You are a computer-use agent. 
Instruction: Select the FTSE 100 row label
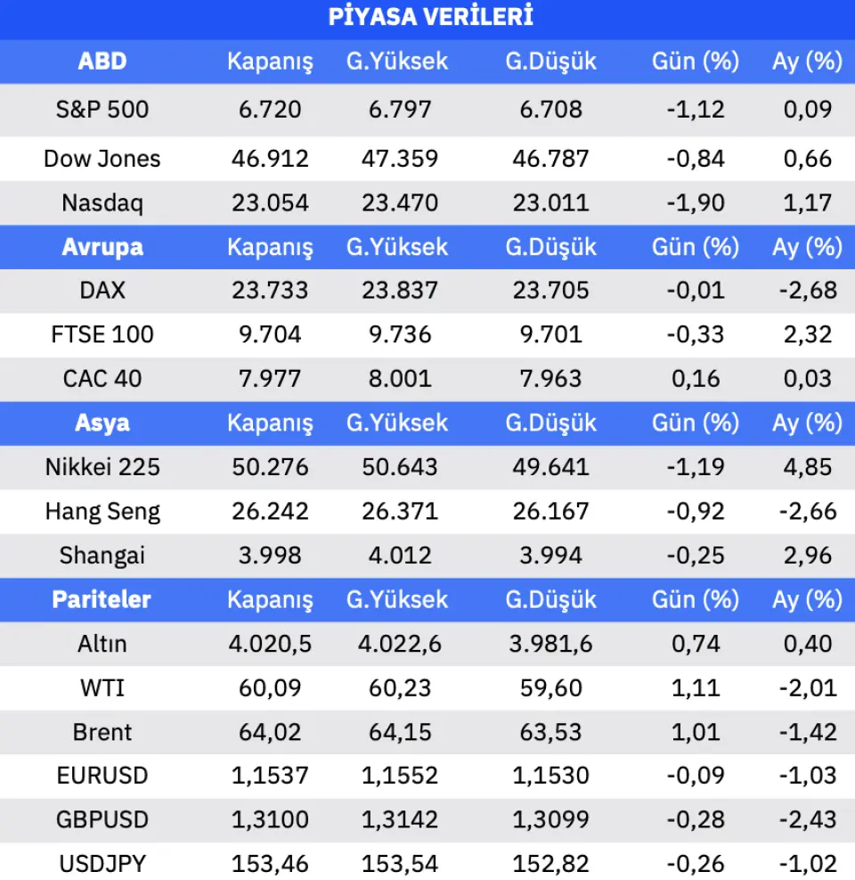click(x=102, y=334)
